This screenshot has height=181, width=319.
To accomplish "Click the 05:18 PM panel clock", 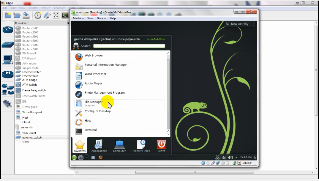I will coord(246,157).
